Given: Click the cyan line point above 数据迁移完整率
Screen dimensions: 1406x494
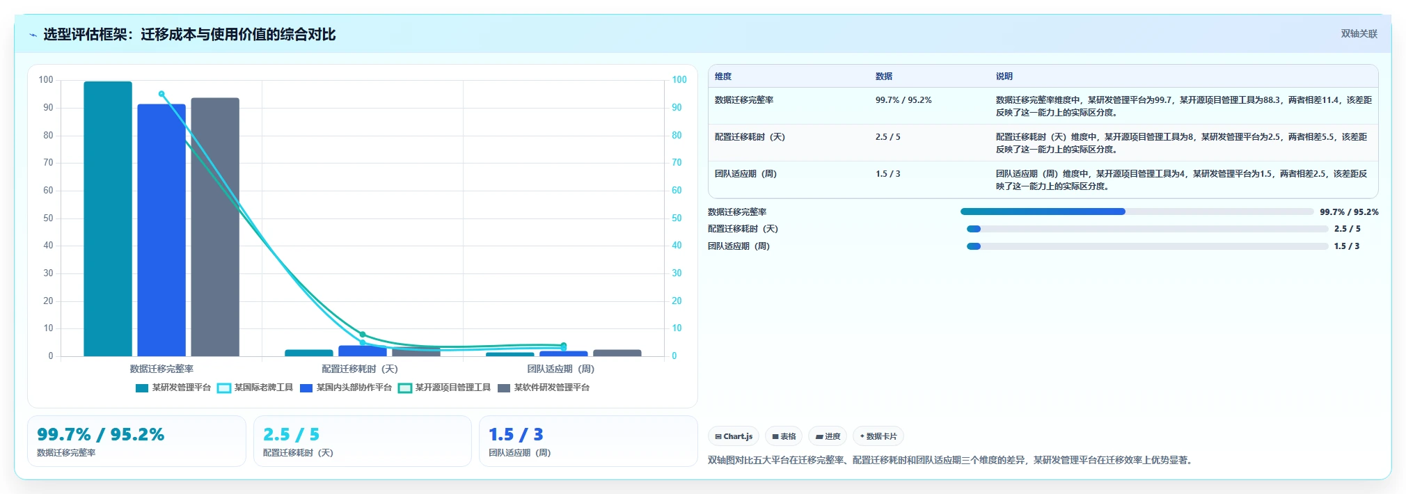Looking at the screenshot, I should pyautogui.click(x=161, y=94).
